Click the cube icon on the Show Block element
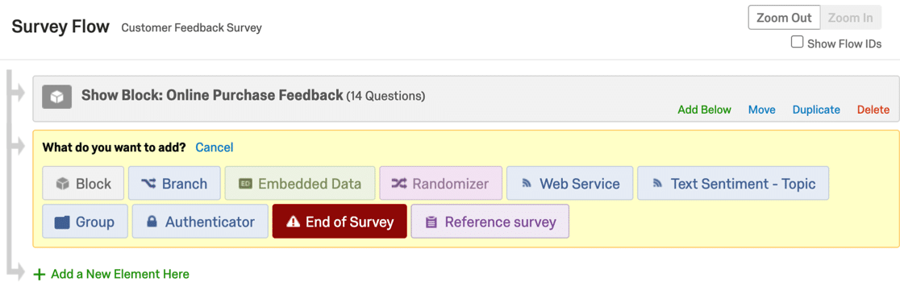This screenshot has width=900, height=303. [56, 97]
